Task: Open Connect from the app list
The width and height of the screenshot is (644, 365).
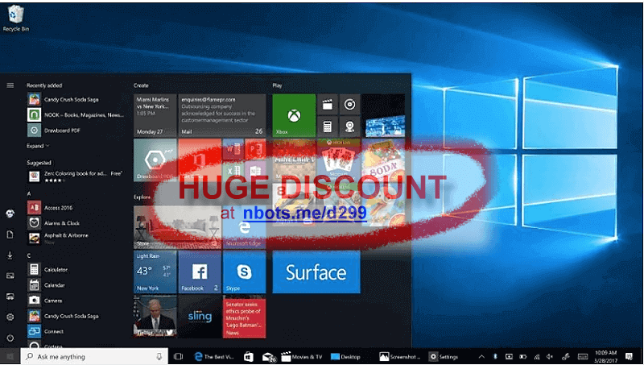Action: [x=76, y=331]
